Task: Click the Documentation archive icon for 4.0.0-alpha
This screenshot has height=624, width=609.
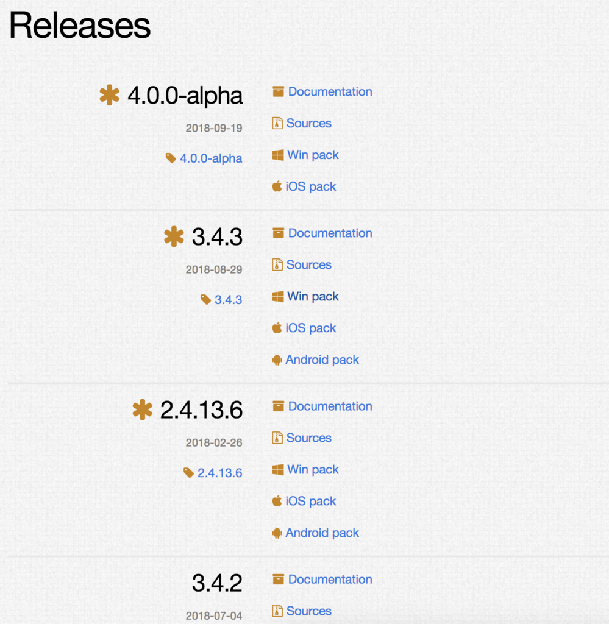Action: pos(278,91)
